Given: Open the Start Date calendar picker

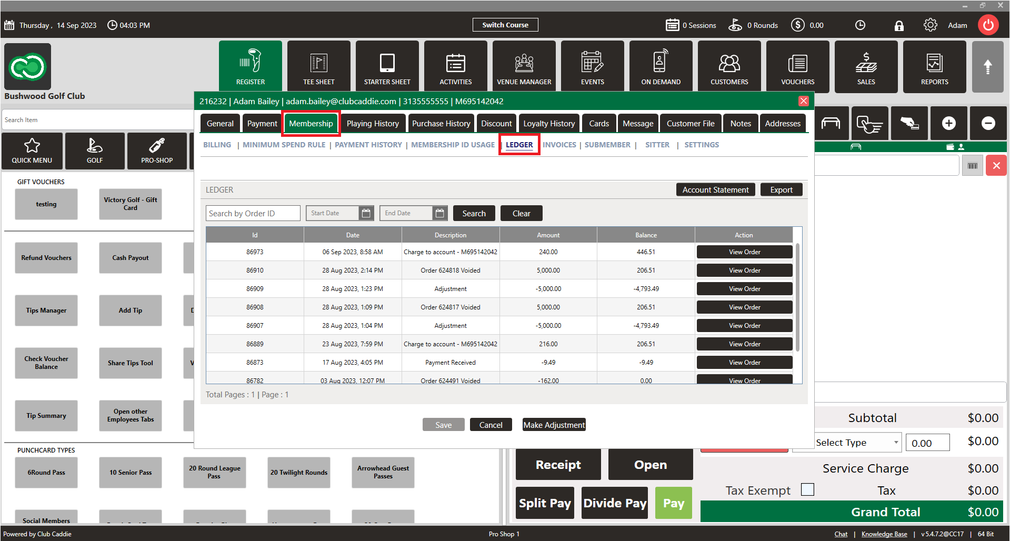Looking at the screenshot, I should click(x=366, y=213).
